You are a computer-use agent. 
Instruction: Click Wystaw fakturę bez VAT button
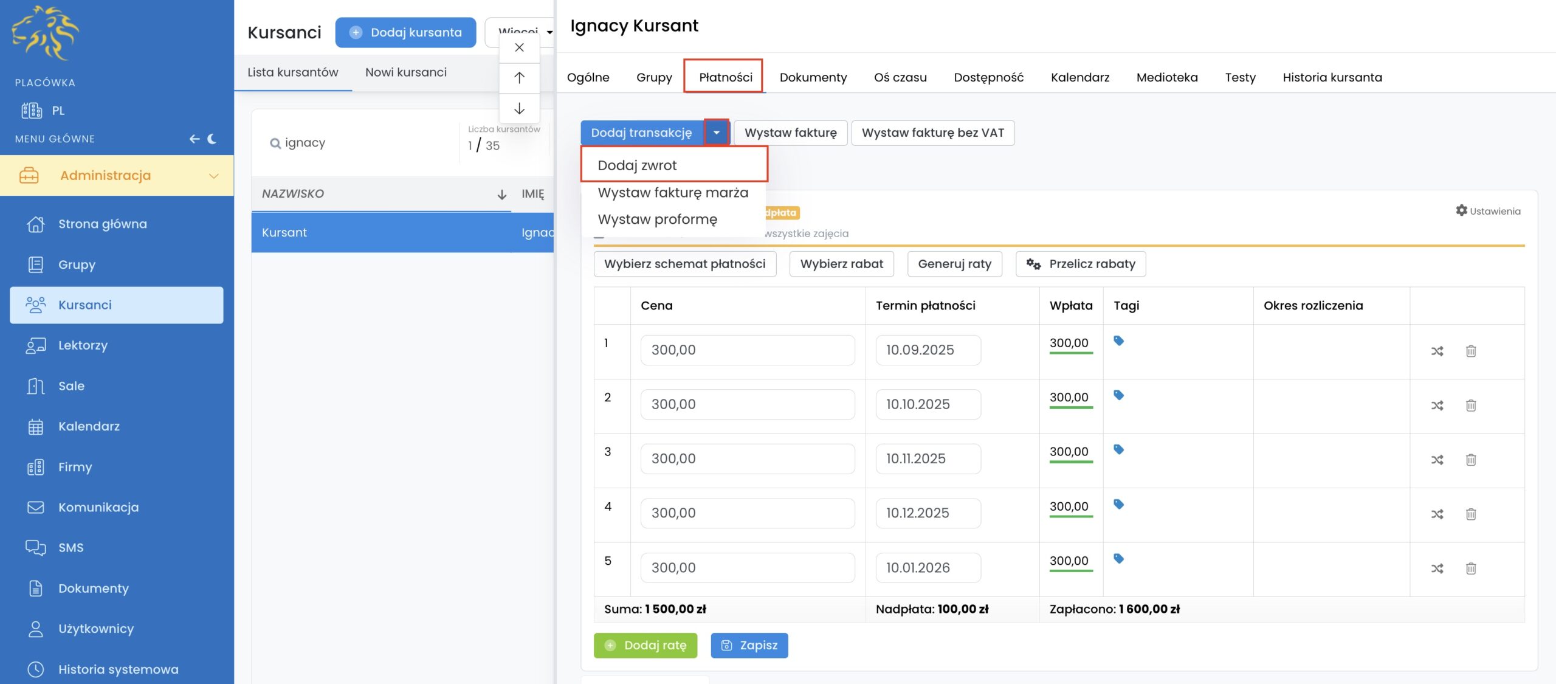click(x=932, y=133)
